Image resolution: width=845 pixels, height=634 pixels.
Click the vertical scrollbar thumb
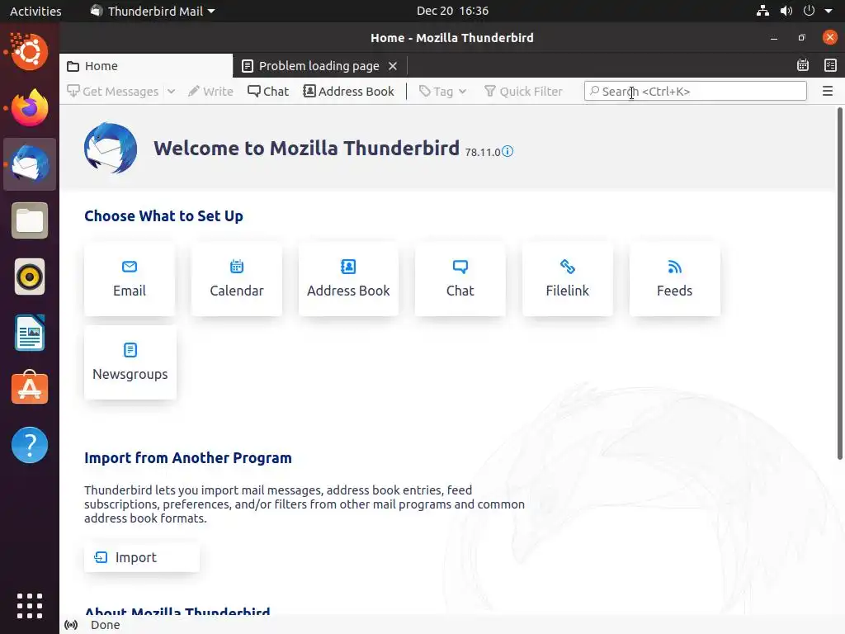pos(839,284)
